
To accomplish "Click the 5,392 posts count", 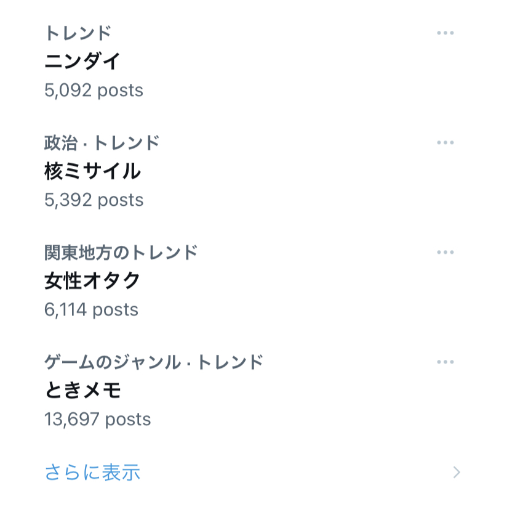I will (x=94, y=200).
